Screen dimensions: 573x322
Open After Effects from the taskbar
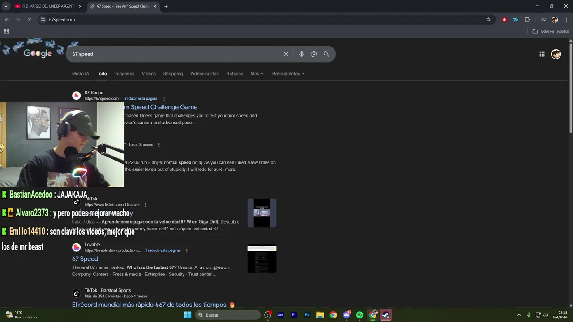[x=281, y=315]
